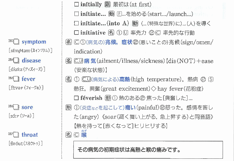Click the noun 名 icon beside initiative

[110, 33]
